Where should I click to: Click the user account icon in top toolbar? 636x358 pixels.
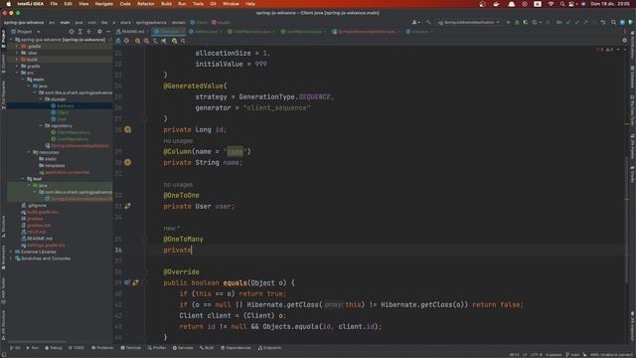[x=414, y=22]
